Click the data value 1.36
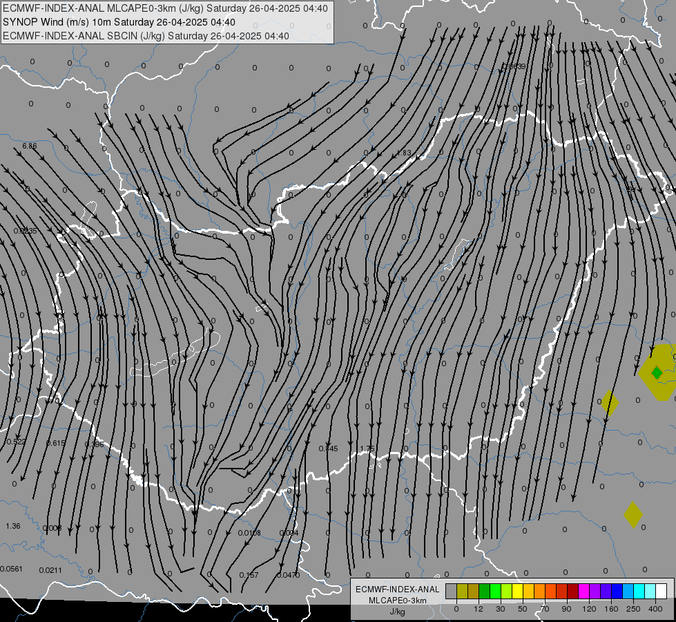The width and height of the screenshot is (676, 622). coord(13,526)
